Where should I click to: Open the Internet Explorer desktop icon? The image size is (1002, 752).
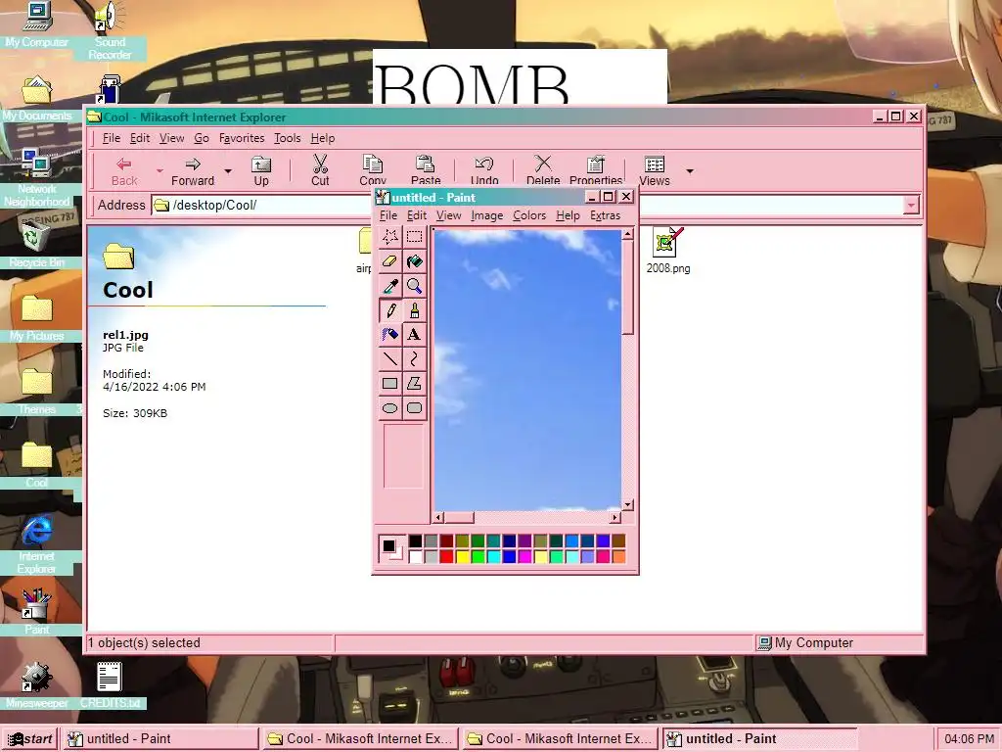[36, 544]
